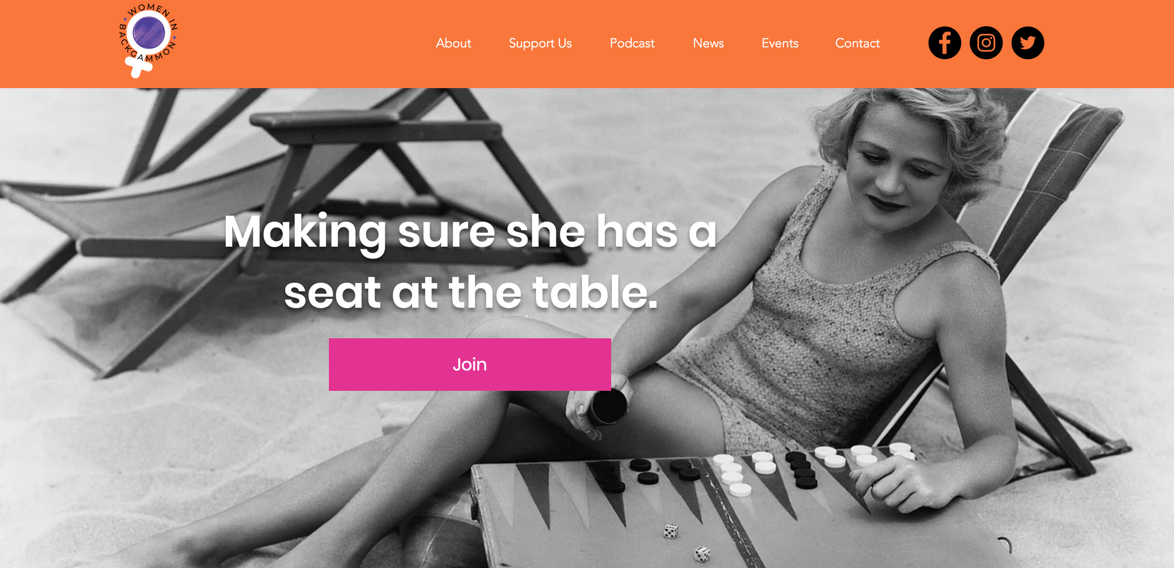This screenshot has height=568, width=1174.
Task: Go to the About page
Action: tap(453, 43)
